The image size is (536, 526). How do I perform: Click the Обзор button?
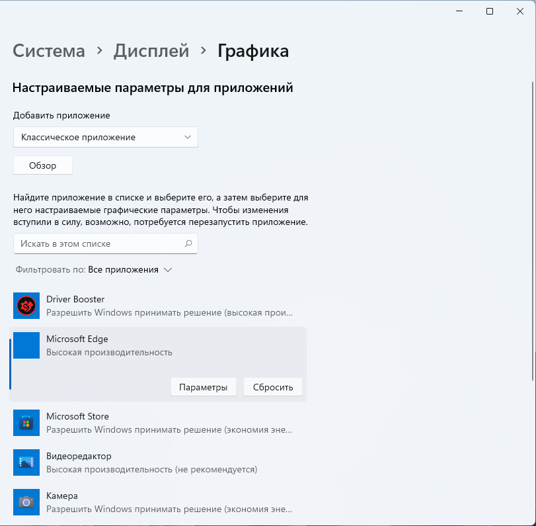pos(43,165)
